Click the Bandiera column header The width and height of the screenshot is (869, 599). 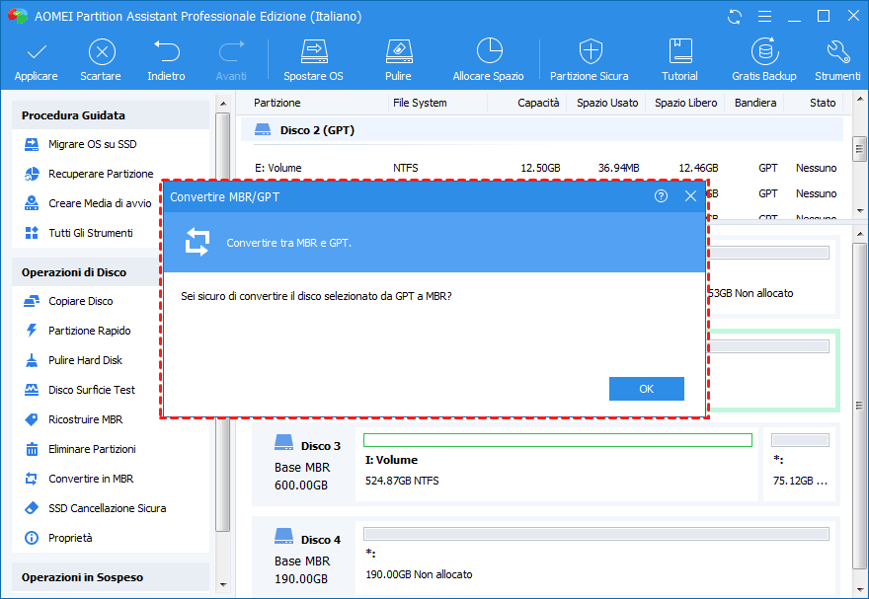click(754, 103)
